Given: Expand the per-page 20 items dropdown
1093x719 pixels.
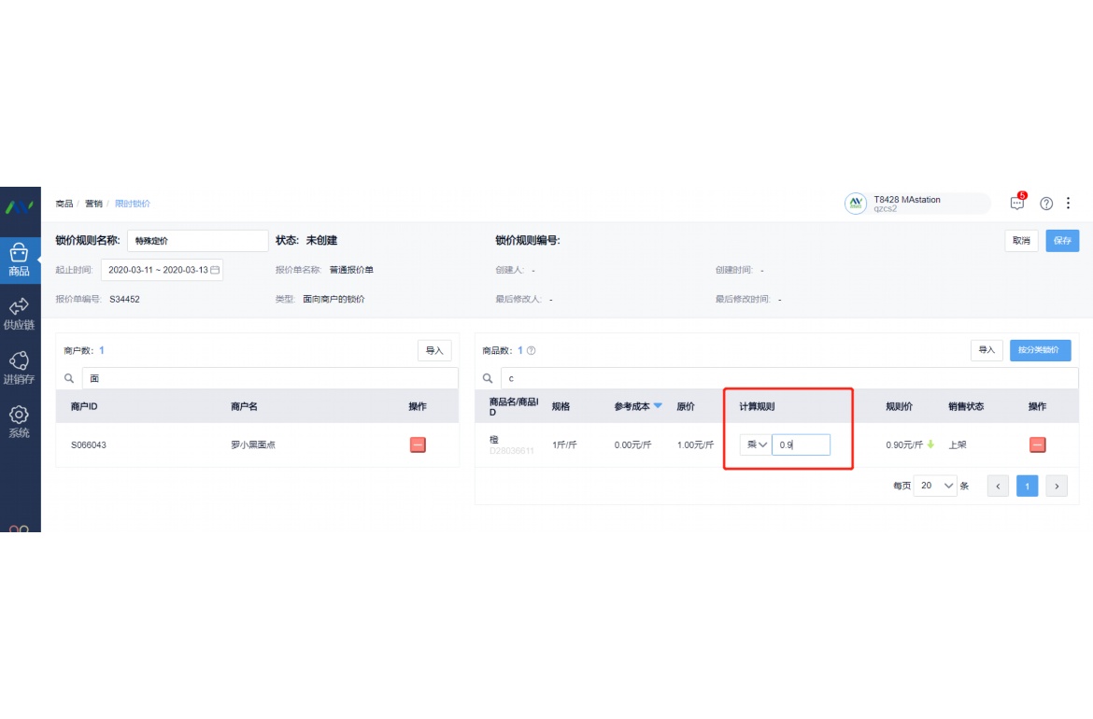Looking at the screenshot, I should tap(935, 486).
